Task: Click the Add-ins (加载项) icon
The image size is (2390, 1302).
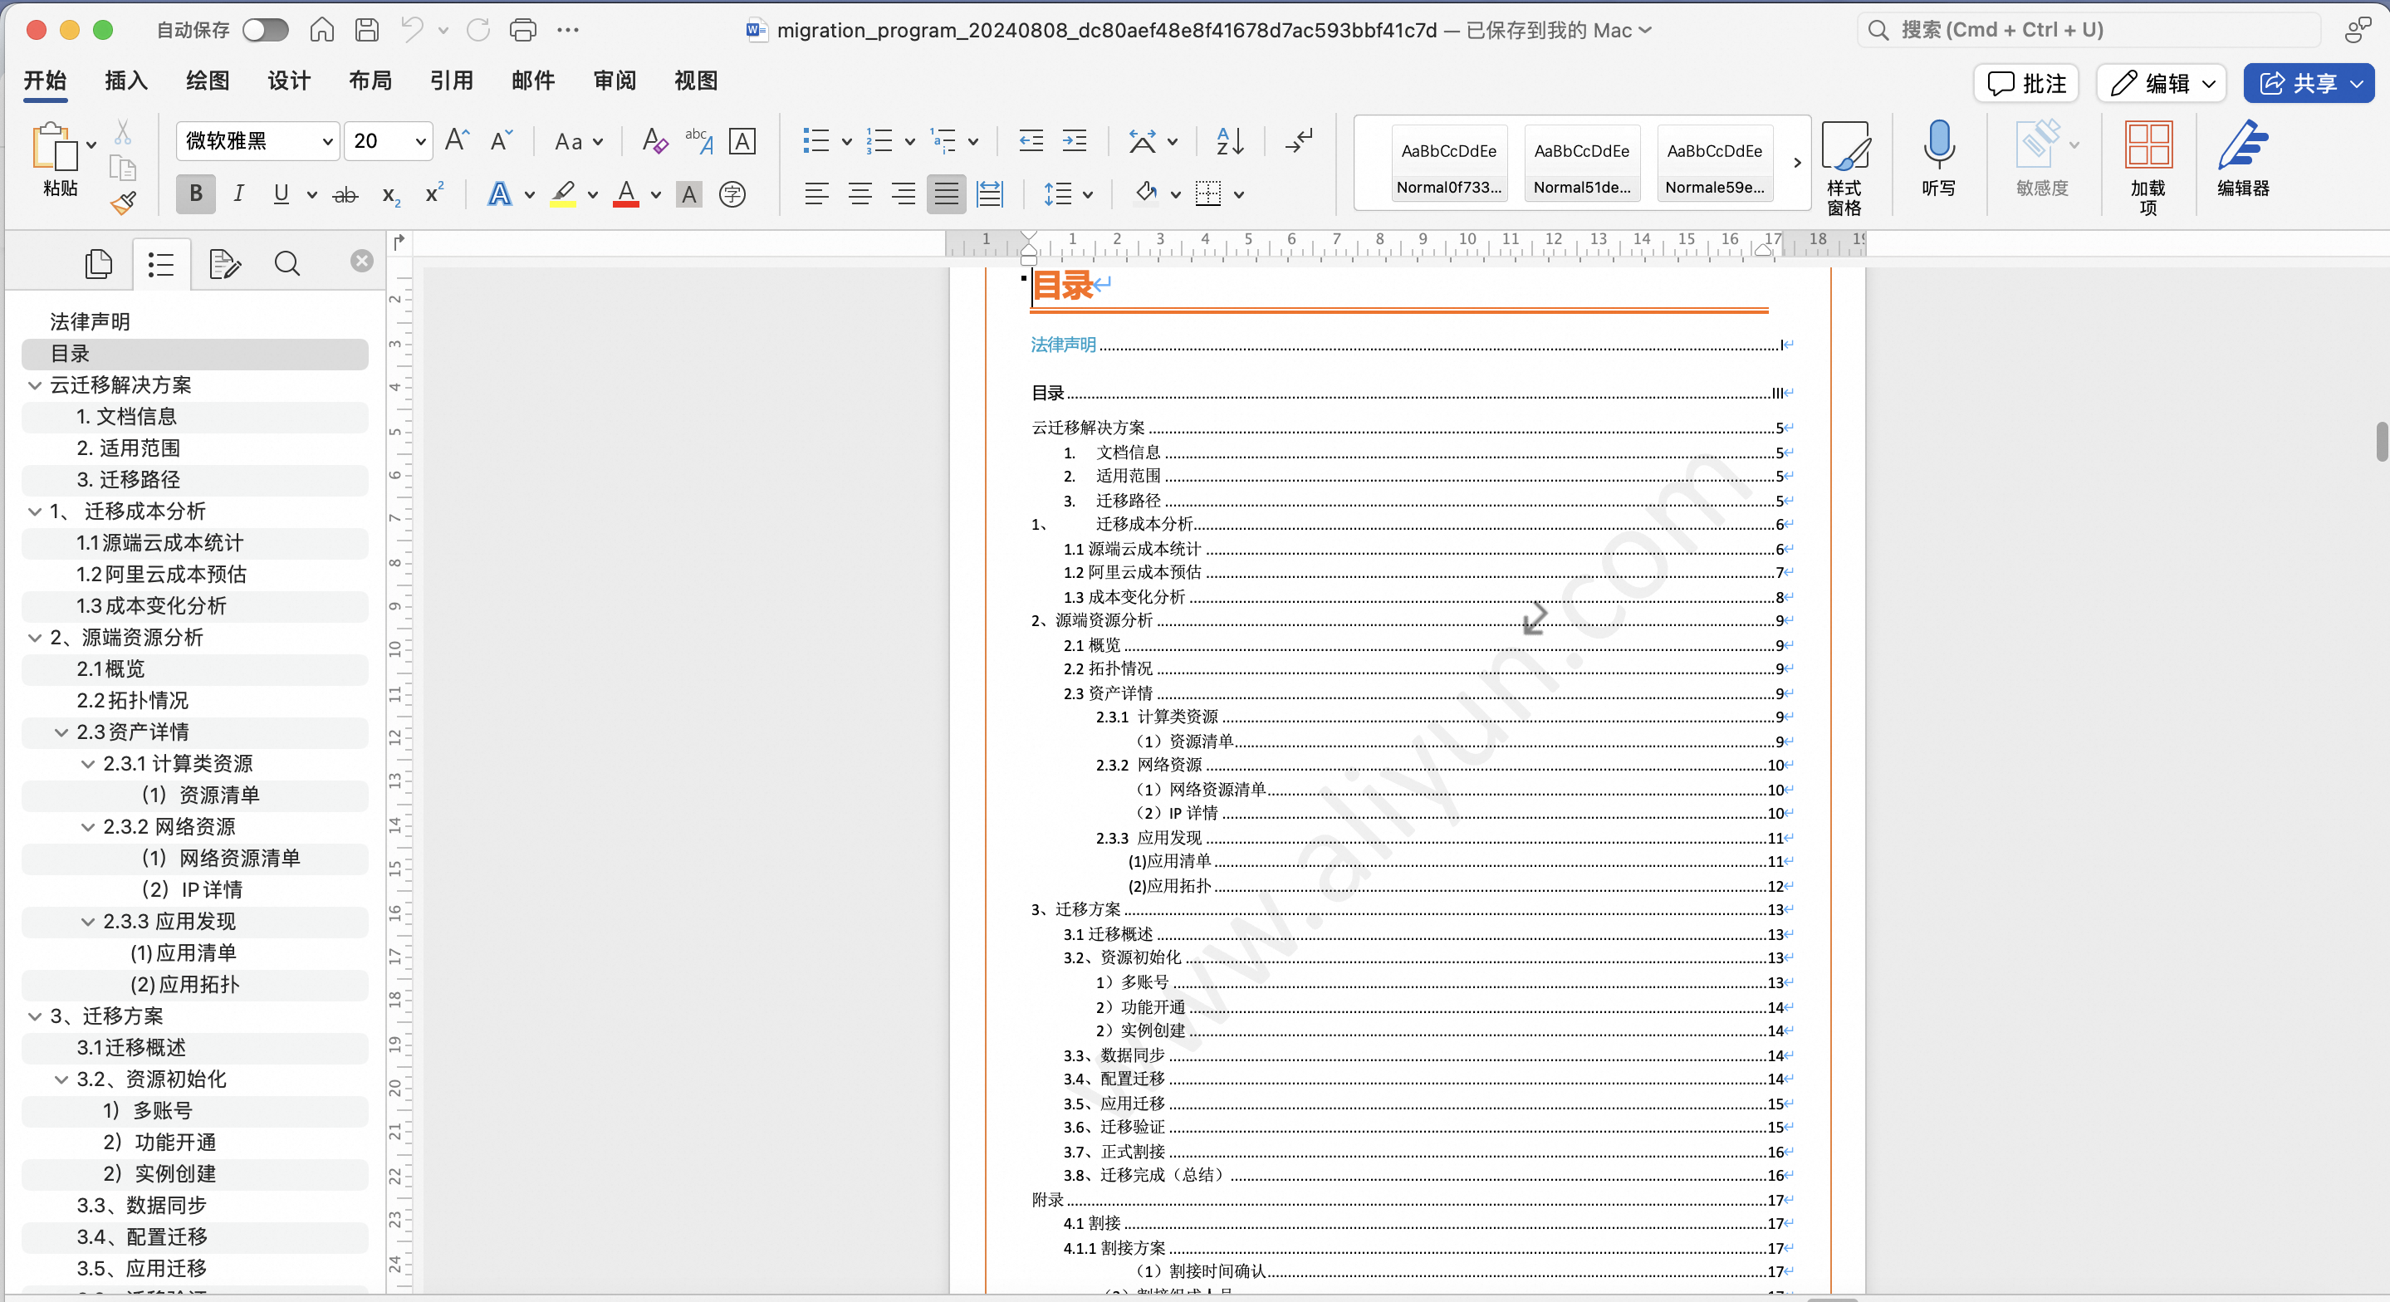Action: (x=2148, y=168)
